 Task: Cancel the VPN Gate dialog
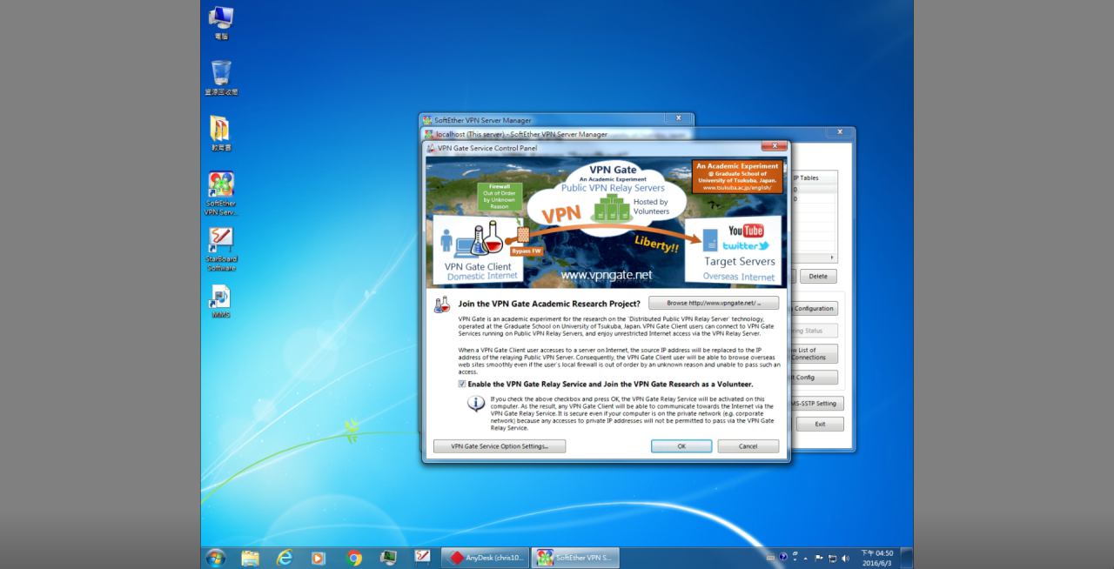748,446
